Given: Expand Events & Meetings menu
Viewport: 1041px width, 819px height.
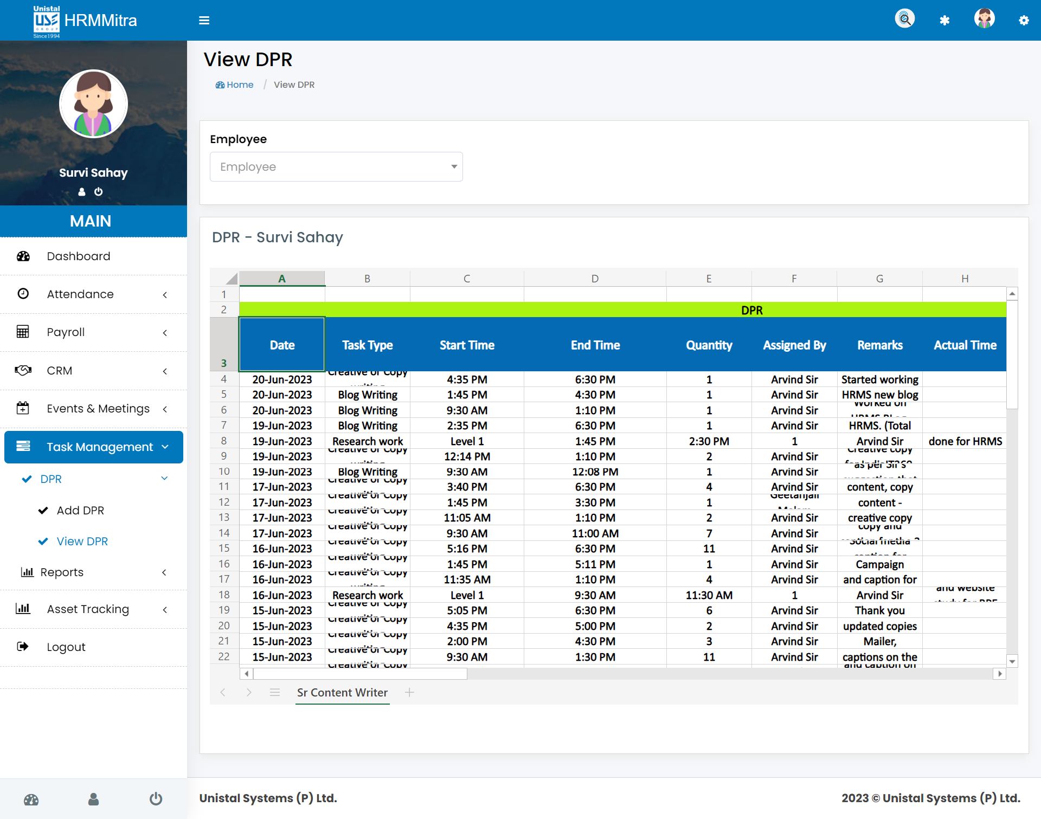Looking at the screenshot, I should [x=93, y=409].
